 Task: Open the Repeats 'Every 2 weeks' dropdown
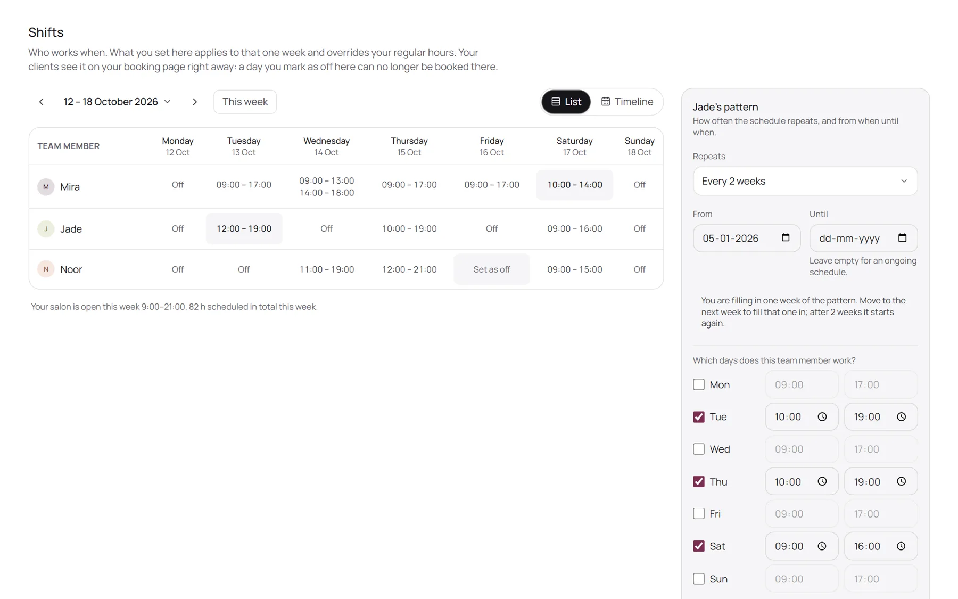click(x=805, y=181)
